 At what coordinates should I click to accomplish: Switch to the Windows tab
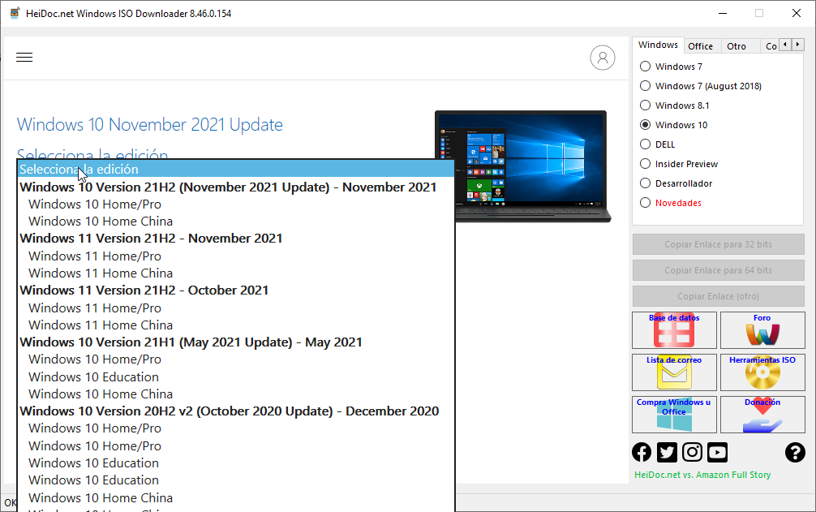tap(658, 45)
